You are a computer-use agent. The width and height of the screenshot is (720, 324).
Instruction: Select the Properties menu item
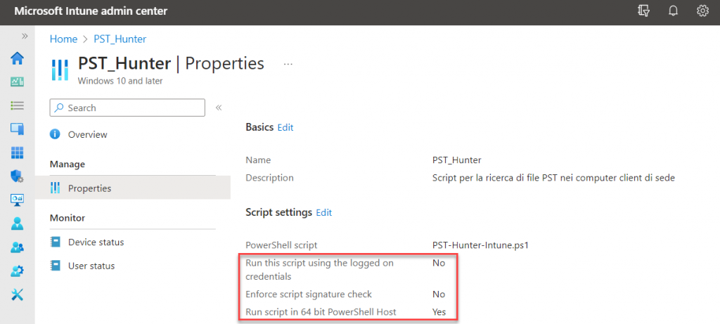click(x=133, y=188)
